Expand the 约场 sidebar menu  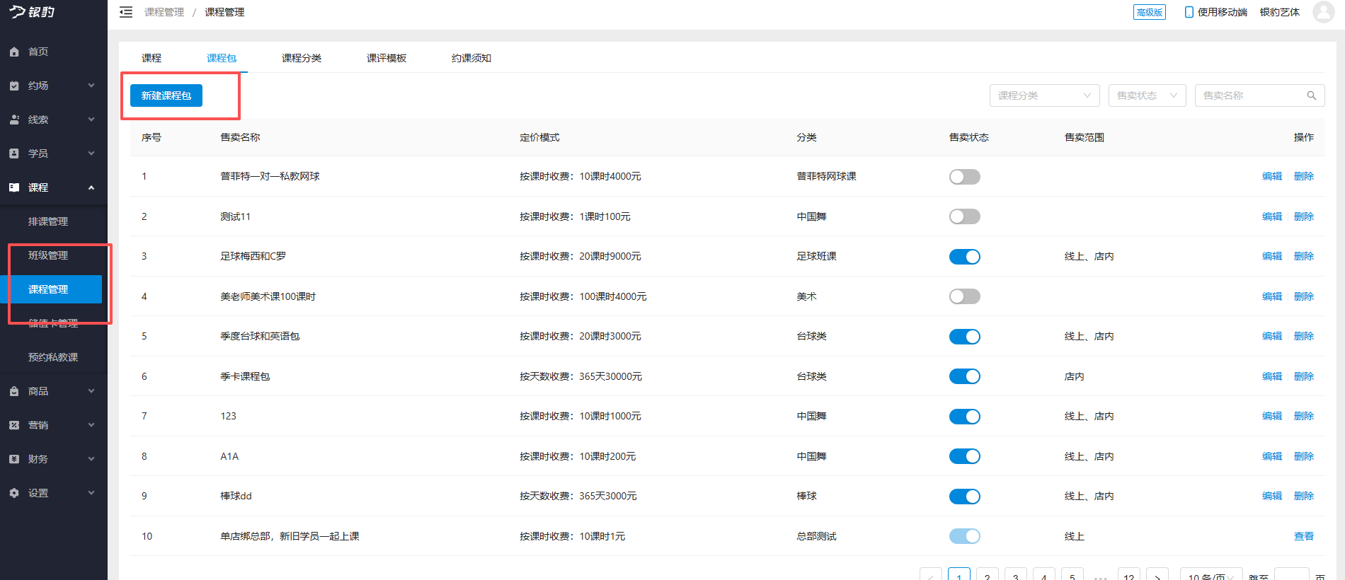[x=53, y=86]
